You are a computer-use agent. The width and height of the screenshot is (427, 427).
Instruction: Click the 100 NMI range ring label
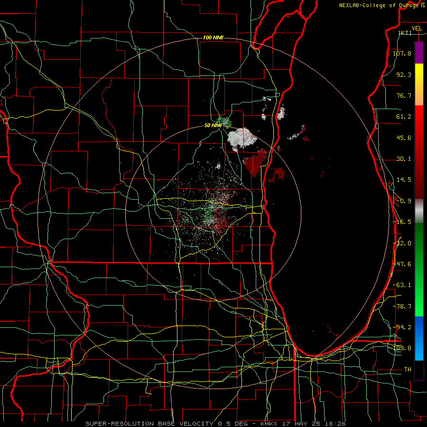[213, 37]
